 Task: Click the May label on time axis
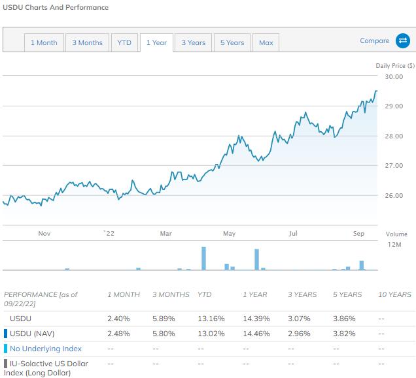[229, 233]
